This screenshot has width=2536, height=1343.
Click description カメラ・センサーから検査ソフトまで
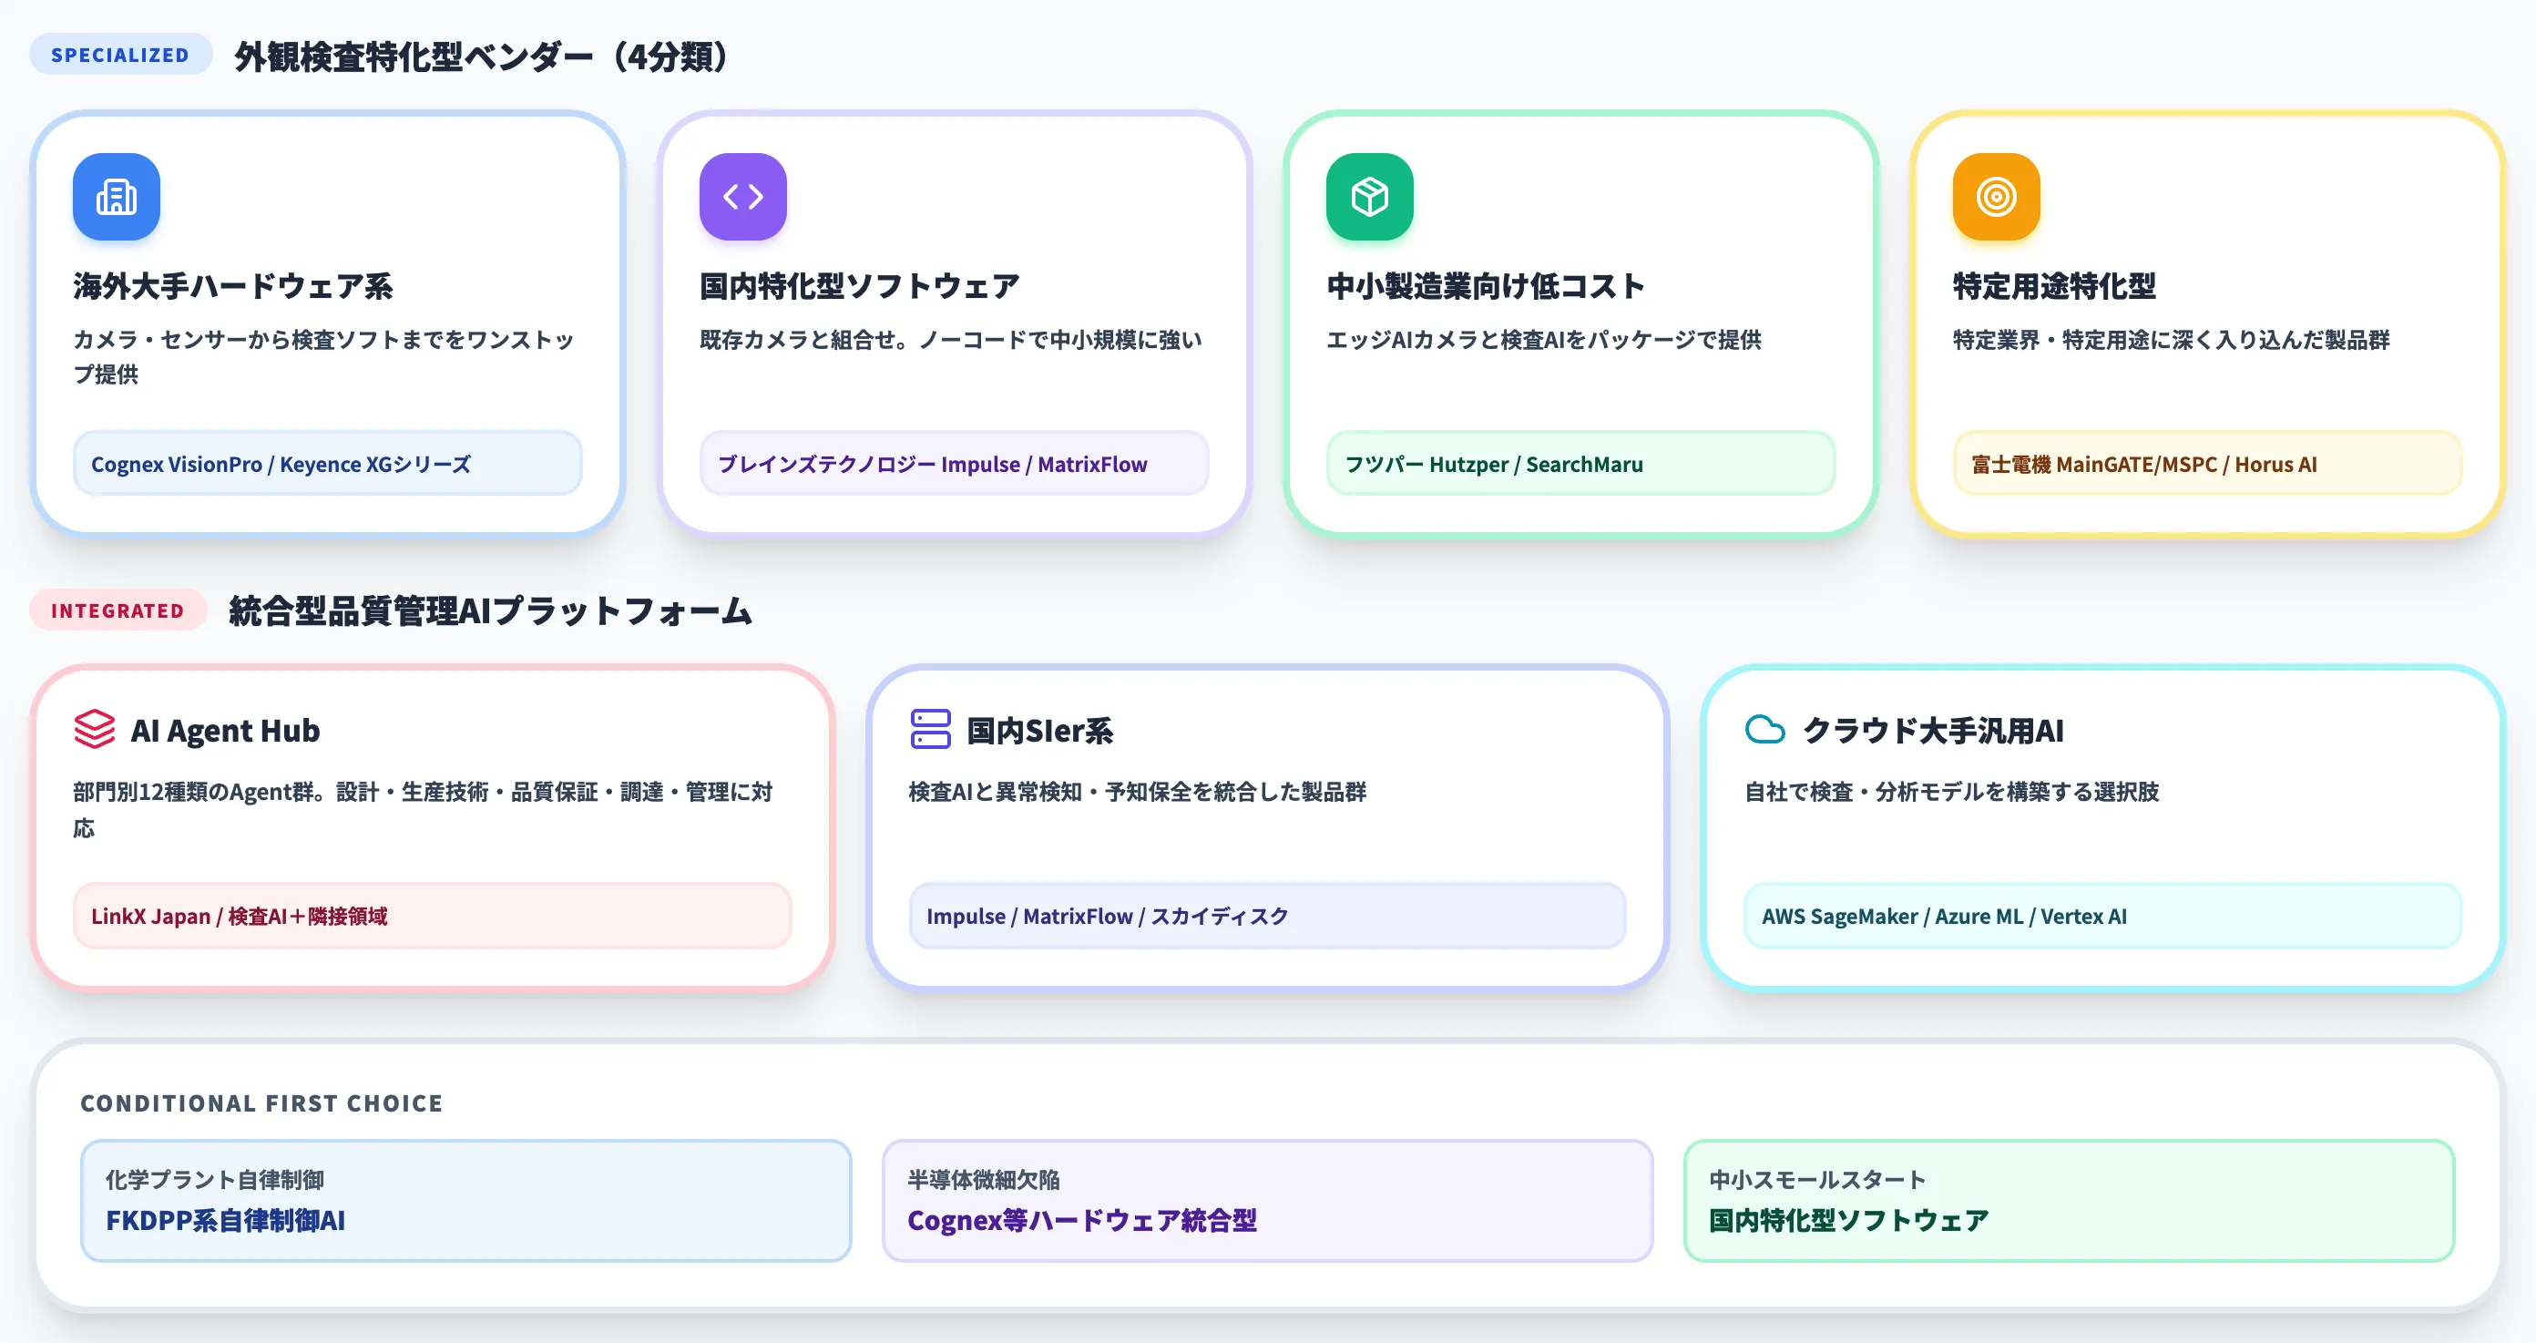pyautogui.click(x=324, y=356)
